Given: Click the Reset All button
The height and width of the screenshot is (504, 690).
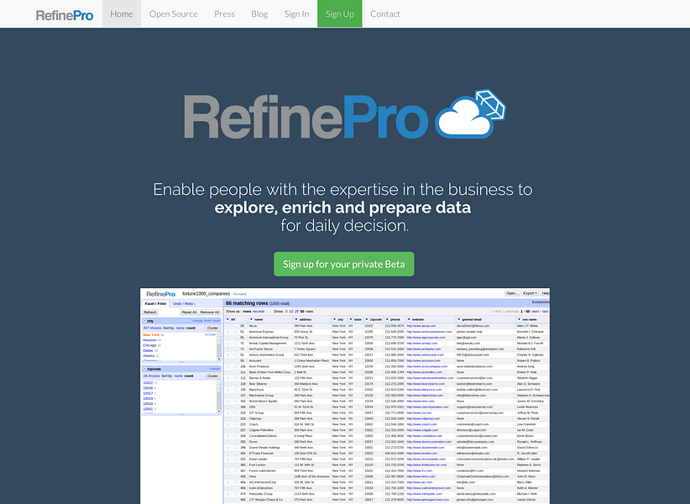Looking at the screenshot, I should (189, 312).
